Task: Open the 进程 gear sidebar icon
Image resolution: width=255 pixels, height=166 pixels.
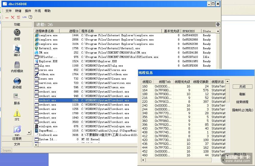Action: coord(17,32)
